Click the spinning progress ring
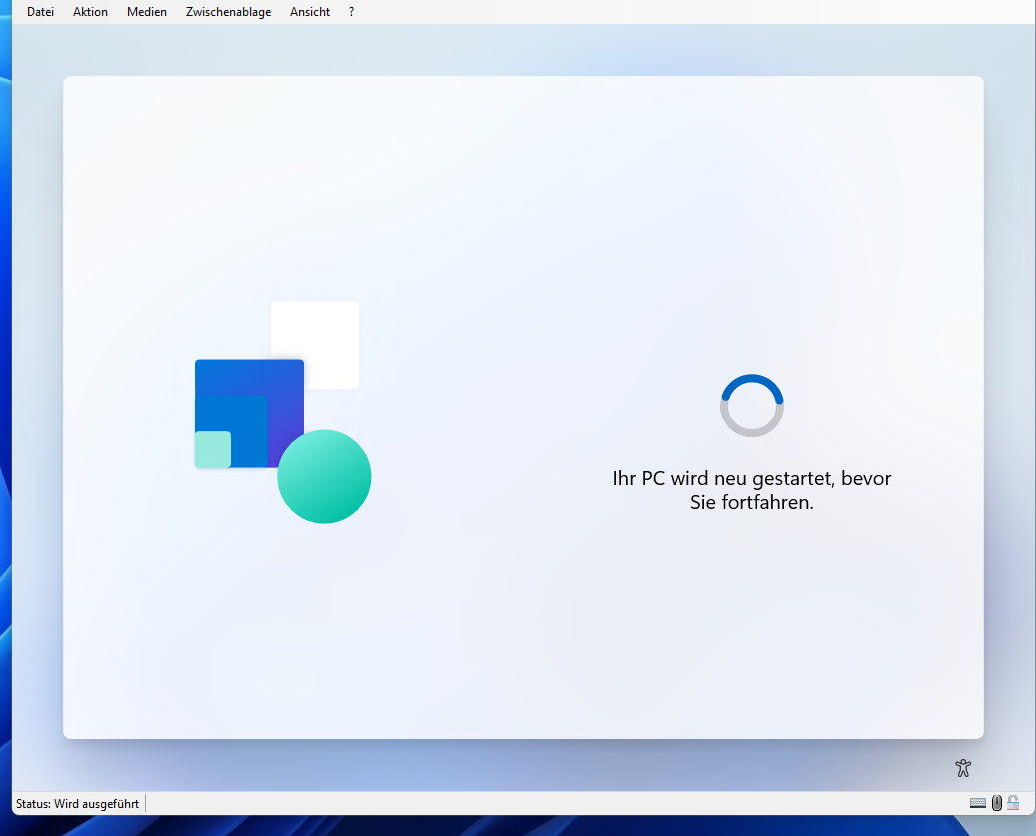 point(752,406)
